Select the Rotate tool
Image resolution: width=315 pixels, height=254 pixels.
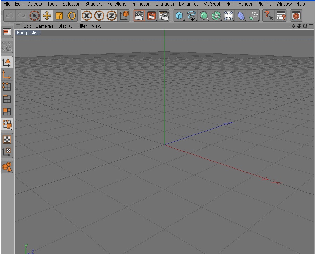[72, 16]
